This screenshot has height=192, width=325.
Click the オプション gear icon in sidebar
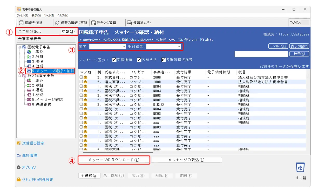pyautogui.click(x=18, y=167)
